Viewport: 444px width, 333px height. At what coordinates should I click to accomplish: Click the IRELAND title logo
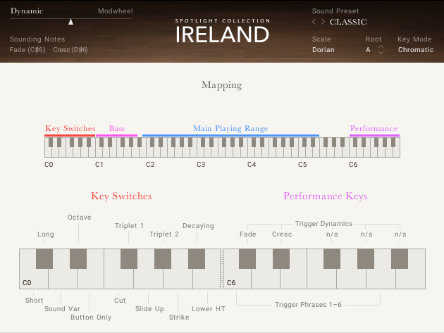(222, 34)
